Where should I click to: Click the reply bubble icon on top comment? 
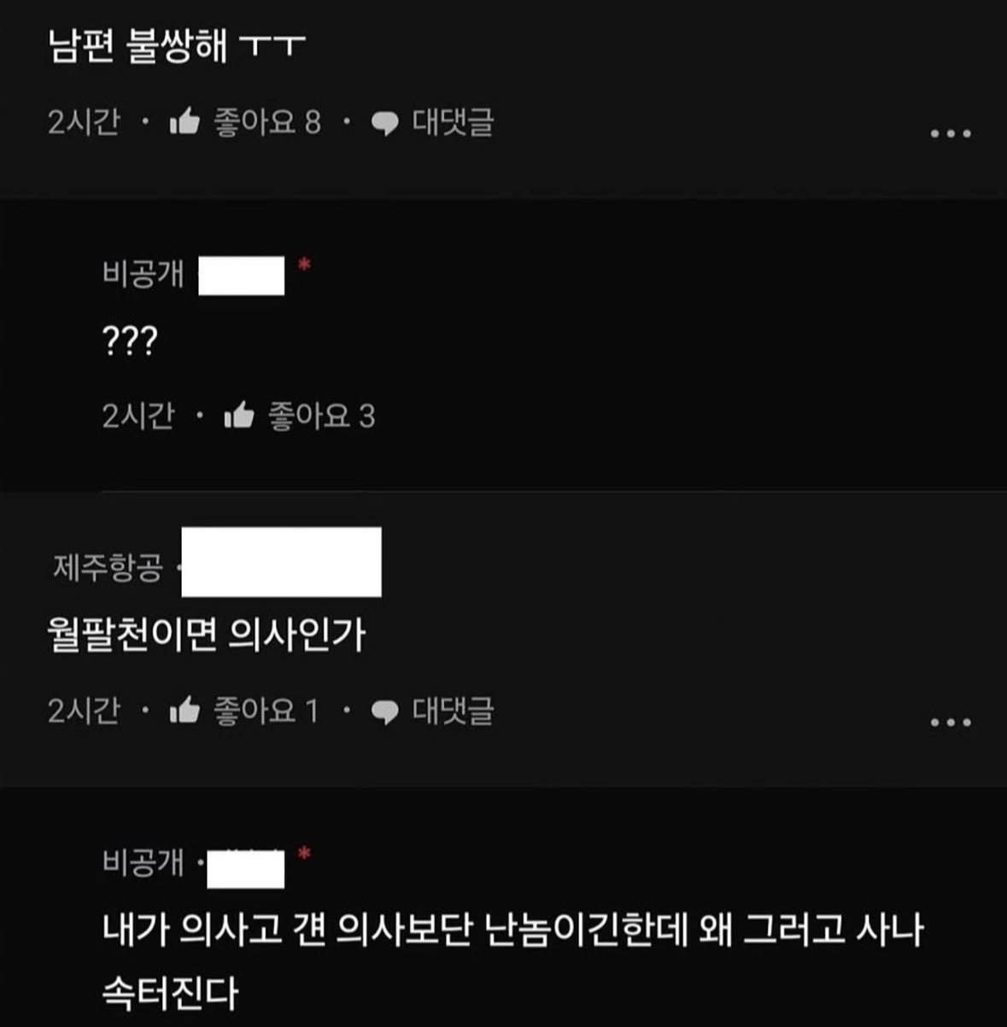(385, 124)
